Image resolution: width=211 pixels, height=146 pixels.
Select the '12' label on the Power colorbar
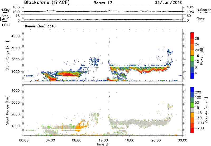click(x=197, y=62)
